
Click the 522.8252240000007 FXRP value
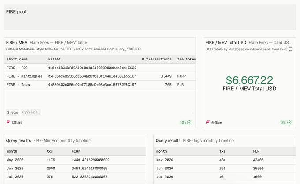tap(90, 177)
